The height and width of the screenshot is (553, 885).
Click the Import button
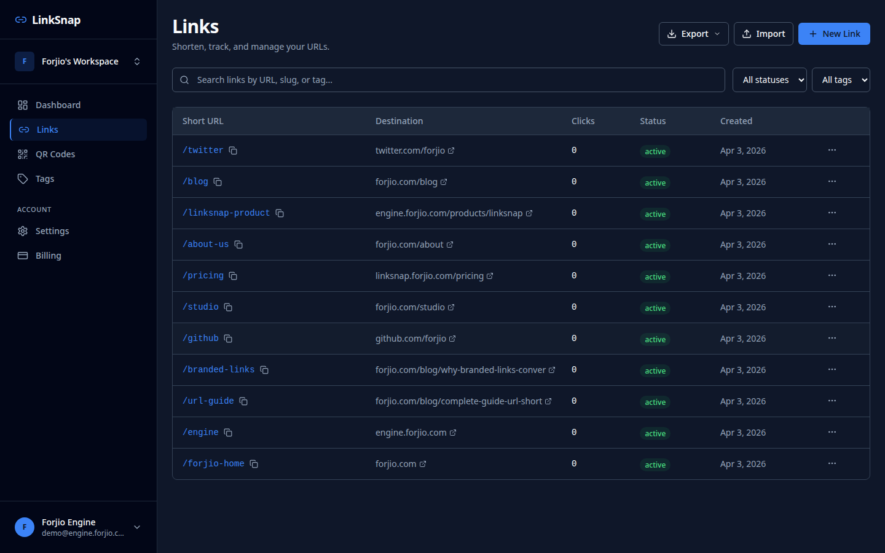[x=763, y=34]
